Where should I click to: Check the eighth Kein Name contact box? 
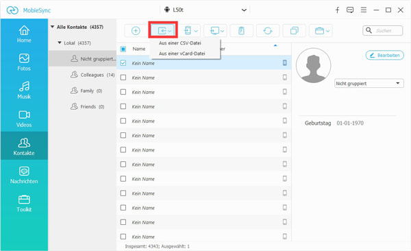(x=123, y=164)
